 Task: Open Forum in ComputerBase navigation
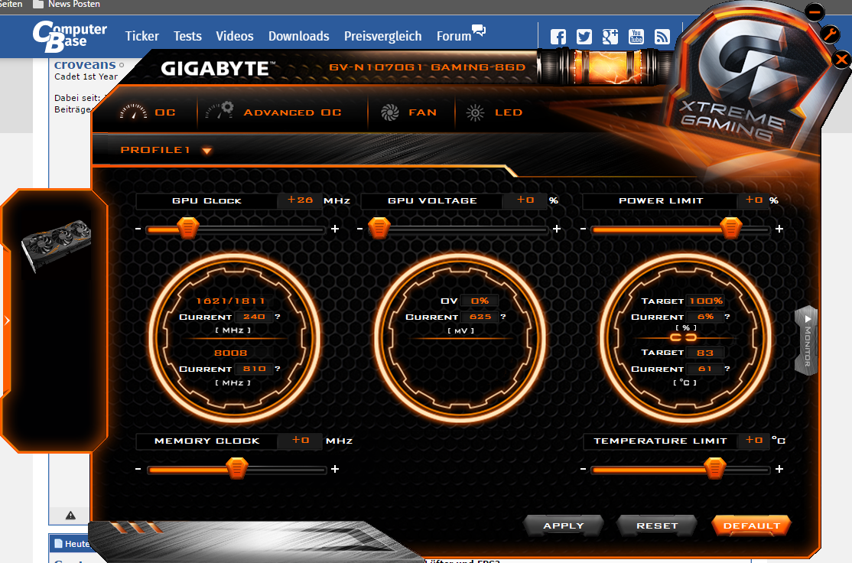tap(460, 34)
